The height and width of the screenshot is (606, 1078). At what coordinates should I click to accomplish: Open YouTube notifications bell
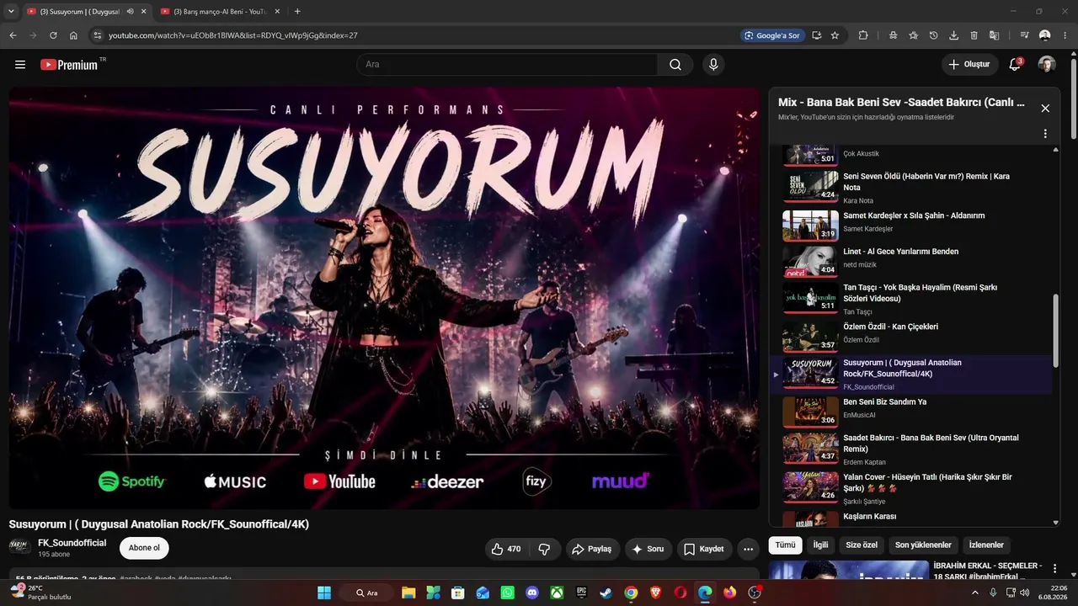coord(1015,65)
